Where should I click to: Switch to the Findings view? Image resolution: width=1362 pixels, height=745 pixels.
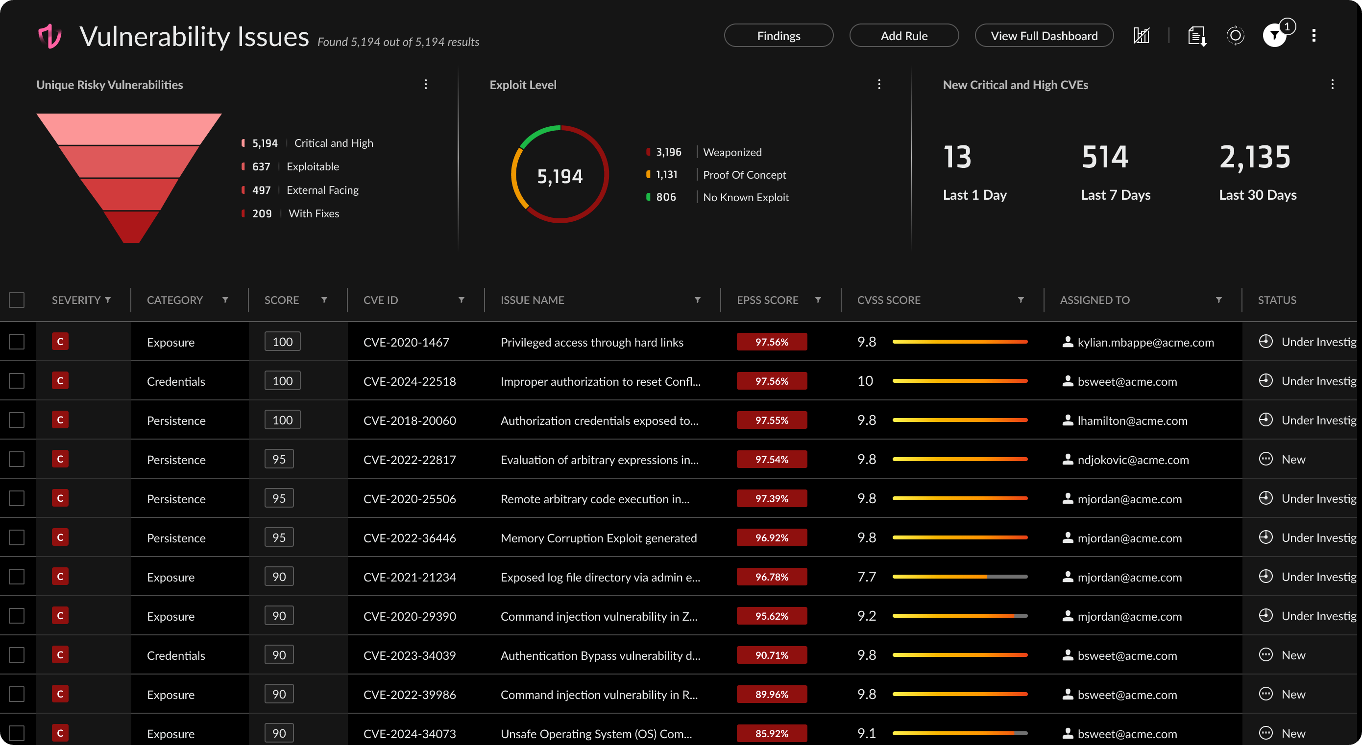pyautogui.click(x=778, y=35)
